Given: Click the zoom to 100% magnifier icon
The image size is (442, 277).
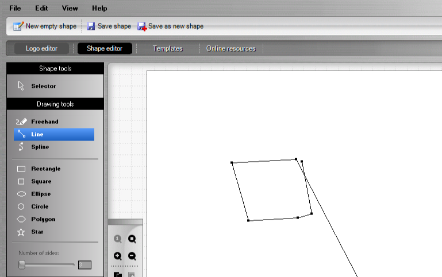Looking at the screenshot, I should (118, 239).
